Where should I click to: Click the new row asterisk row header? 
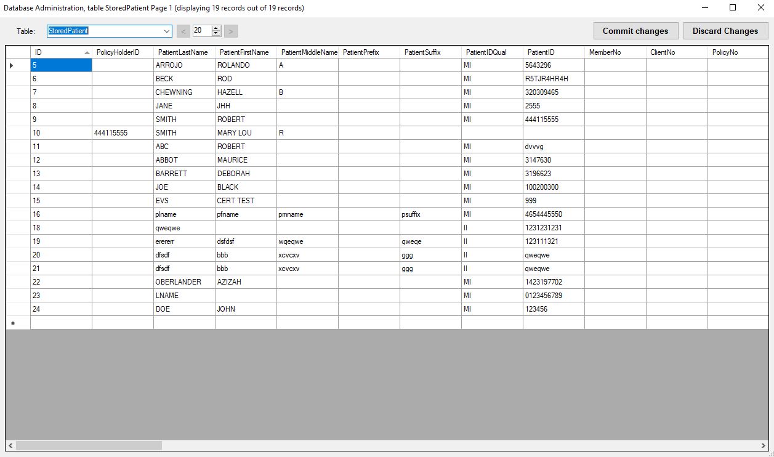coord(18,323)
